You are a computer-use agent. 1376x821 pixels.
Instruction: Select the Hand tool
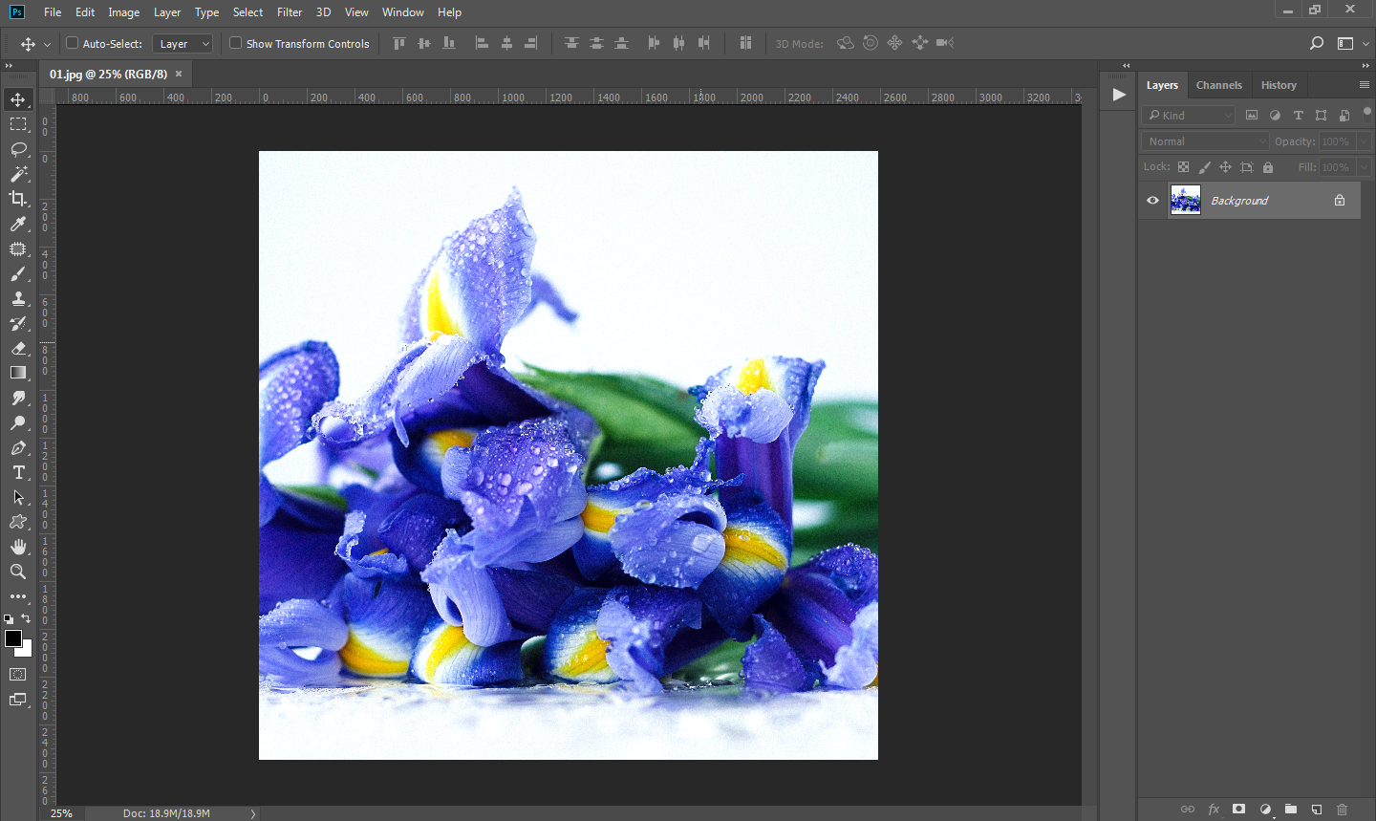tap(18, 547)
